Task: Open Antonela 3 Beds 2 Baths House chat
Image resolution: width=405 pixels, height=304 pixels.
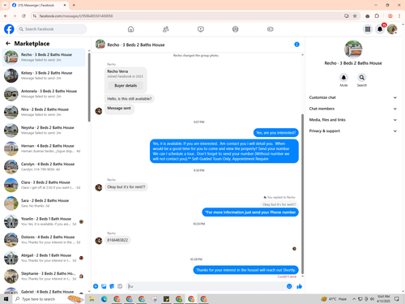Action: (44, 94)
